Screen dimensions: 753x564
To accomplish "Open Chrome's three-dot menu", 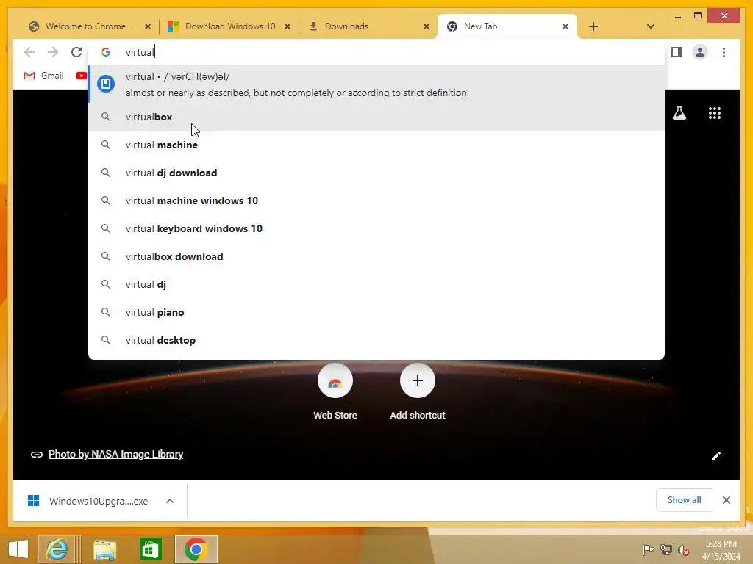I will tap(724, 52).
